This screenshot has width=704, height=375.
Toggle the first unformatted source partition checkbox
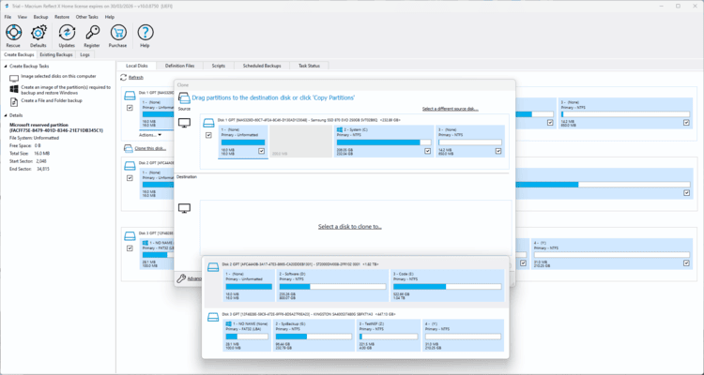(x=262, y=150)
